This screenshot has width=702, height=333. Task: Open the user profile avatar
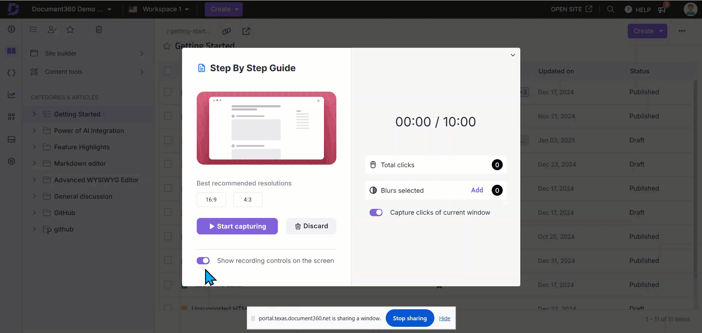[x=690, y=9]
